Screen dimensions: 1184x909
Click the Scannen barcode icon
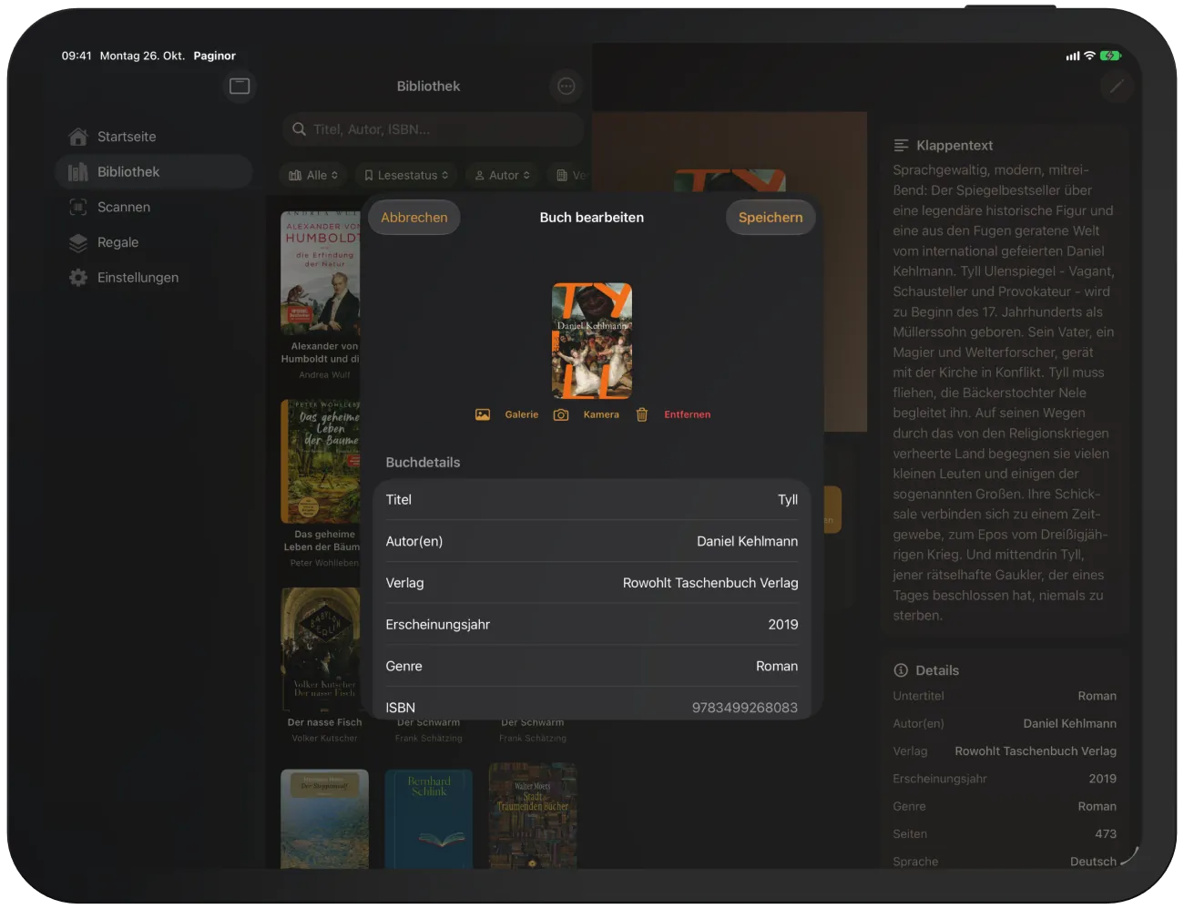coord(78,207)
